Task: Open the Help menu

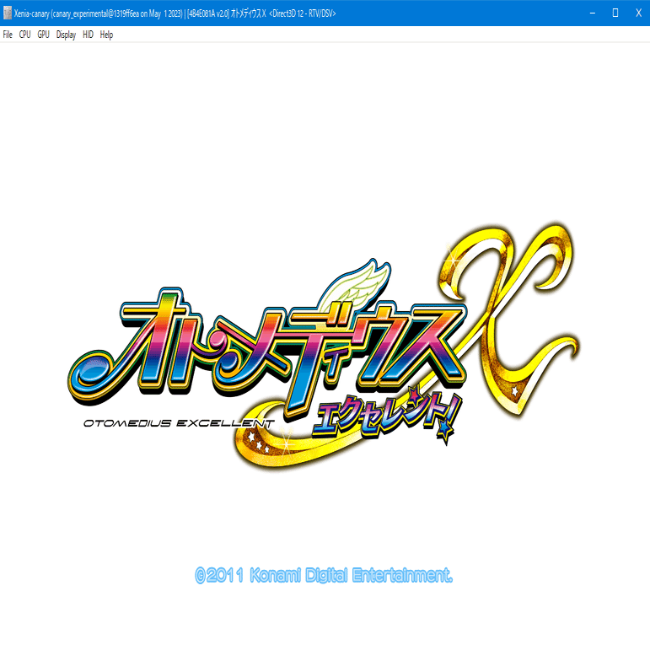Action: pos(106,35)
